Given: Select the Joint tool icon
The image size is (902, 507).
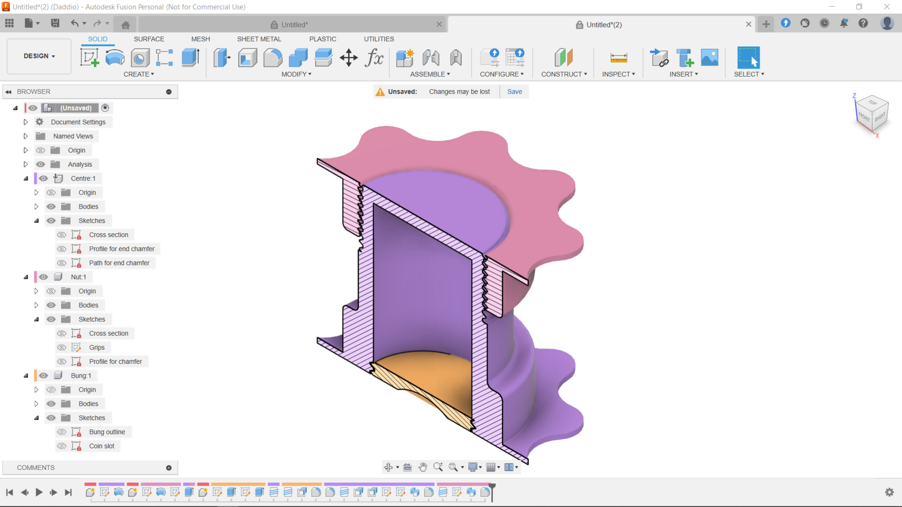Looking at the screenshot, I should (x=431, y=57).
